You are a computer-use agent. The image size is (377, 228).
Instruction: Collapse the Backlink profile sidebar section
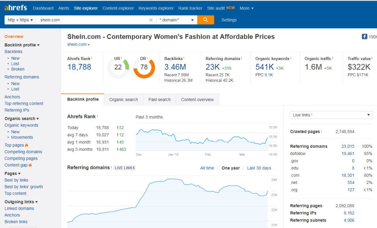pos(22,45)
